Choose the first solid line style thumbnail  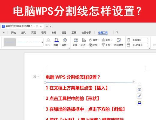click(10, 42)
